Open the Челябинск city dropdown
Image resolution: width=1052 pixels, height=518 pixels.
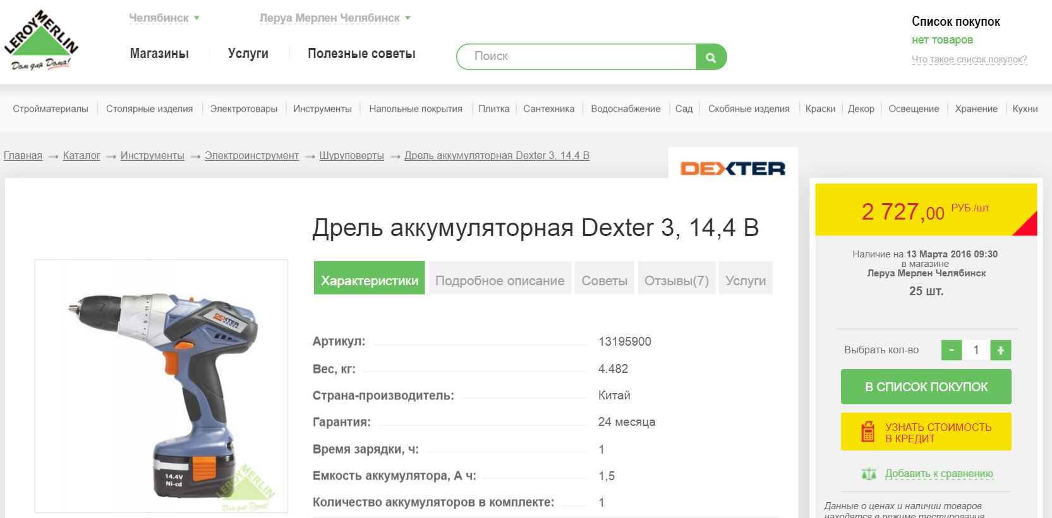[164, 18]
